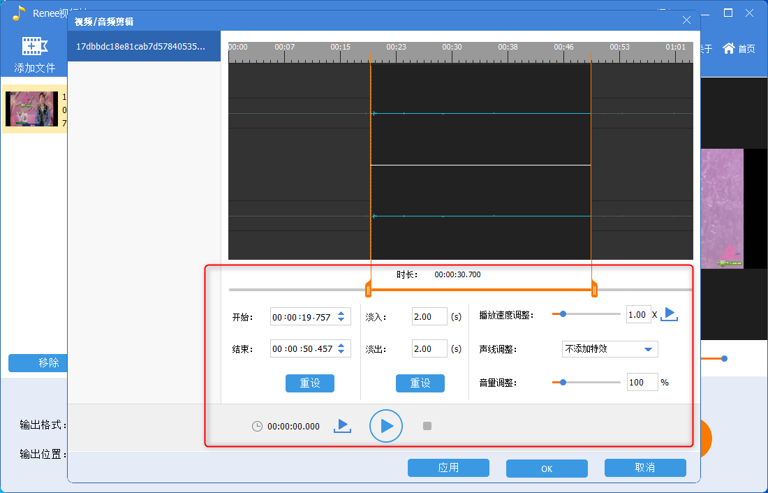This screenshot has height=493, width=768.
Task: Click clock icon beside current time
Action: [x=257, y=427]
